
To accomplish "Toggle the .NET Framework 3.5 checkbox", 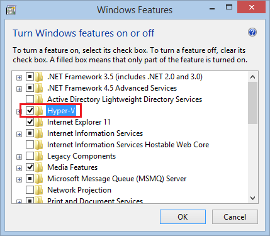I will (x=30, y=76).
